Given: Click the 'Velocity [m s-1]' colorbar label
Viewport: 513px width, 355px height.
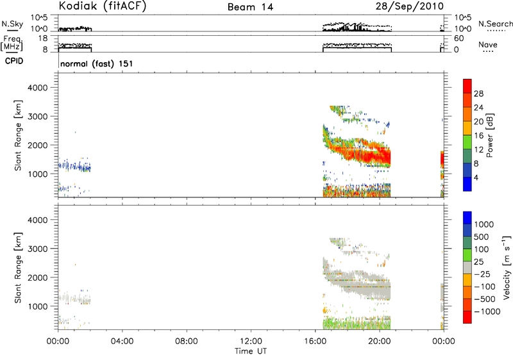Looking at the screenshot, I should (x=507, y=267).
